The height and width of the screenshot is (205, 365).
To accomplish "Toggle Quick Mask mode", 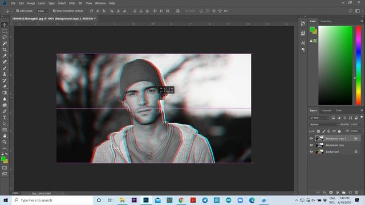I will click(x=5, y=167).
